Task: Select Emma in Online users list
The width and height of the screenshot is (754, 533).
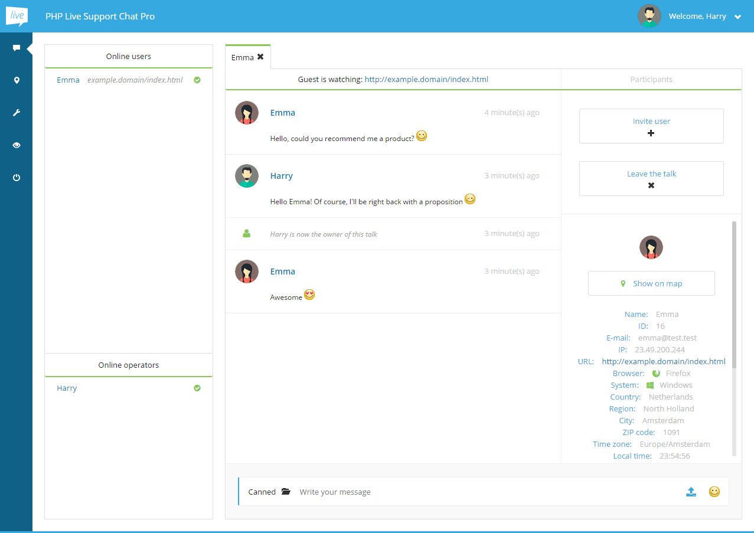Action: [x=68, y=80]
